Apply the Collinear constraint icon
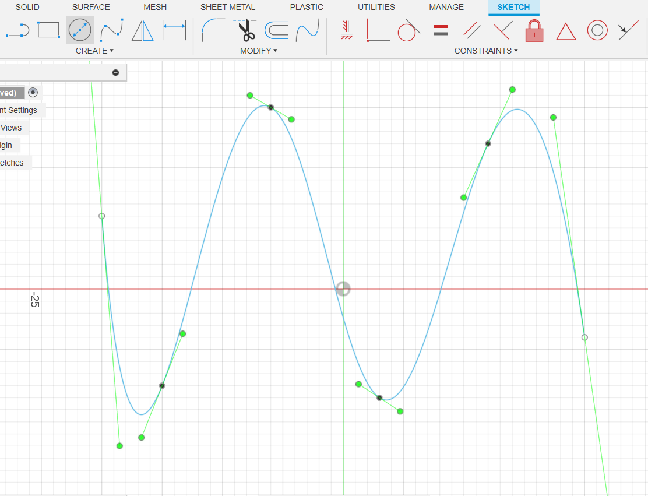Screen dimensions: 648x496 pyautogui.click(x=629, y=30)
